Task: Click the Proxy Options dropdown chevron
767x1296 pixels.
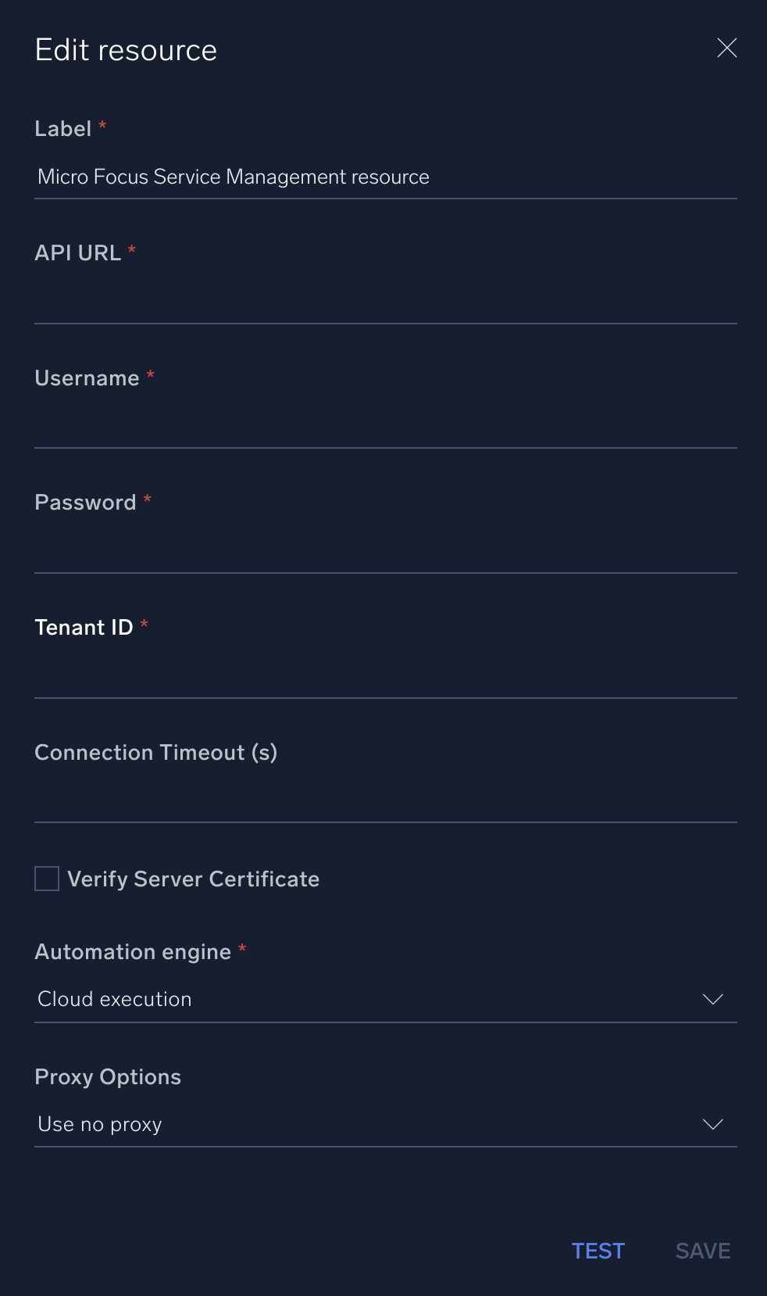Action: click(x=712, y=1124)
